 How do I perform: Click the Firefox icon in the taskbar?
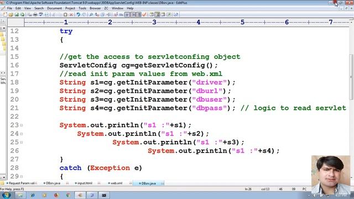click(56, 195)
